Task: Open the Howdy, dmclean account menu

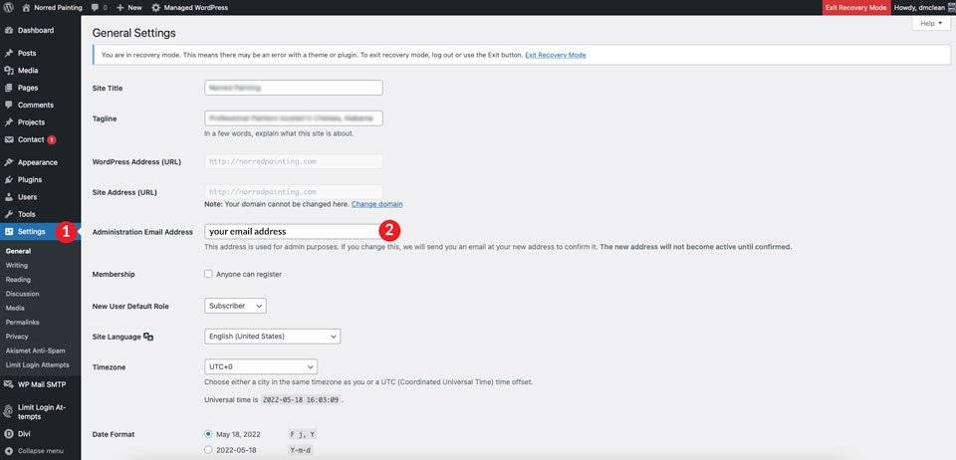Action: point(919,8)
